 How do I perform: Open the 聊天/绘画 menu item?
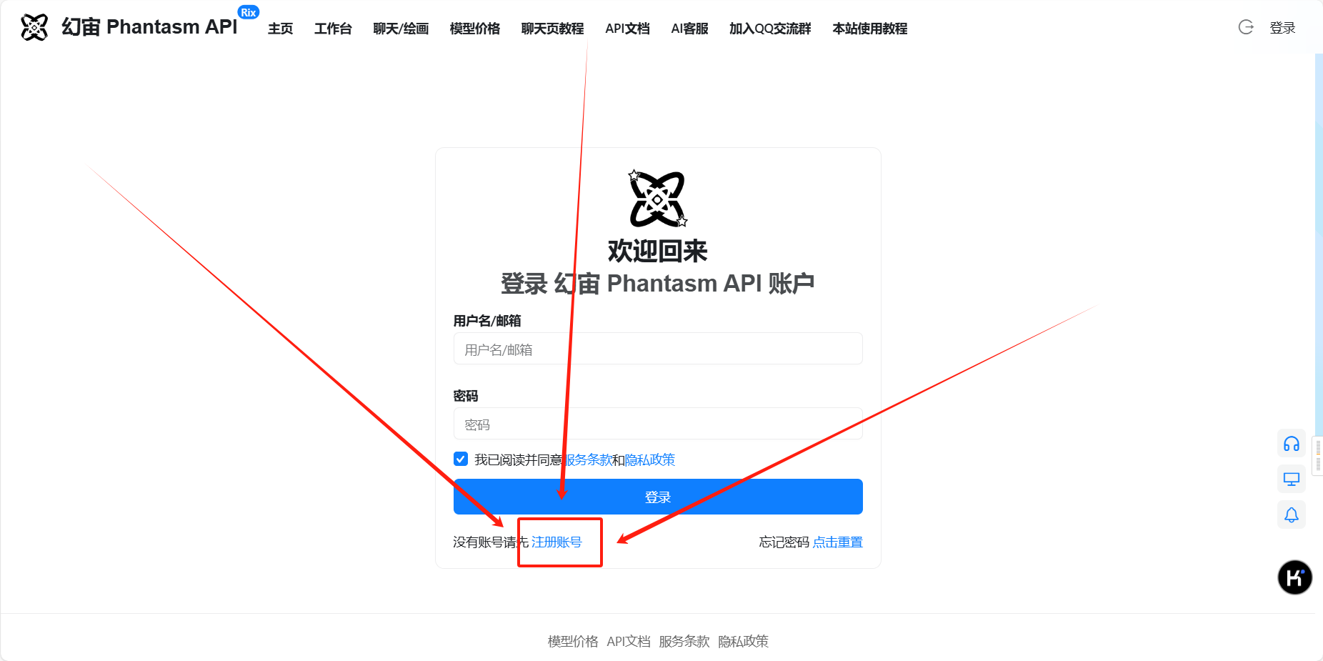[401, 29]
